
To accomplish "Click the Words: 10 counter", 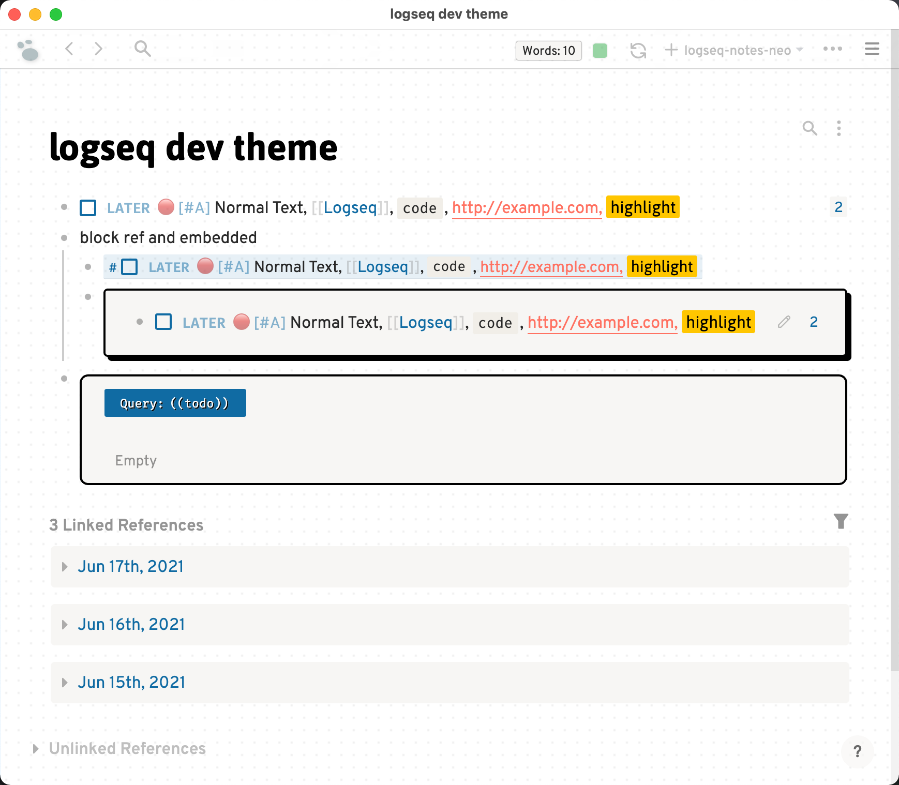I will point(548,50).
